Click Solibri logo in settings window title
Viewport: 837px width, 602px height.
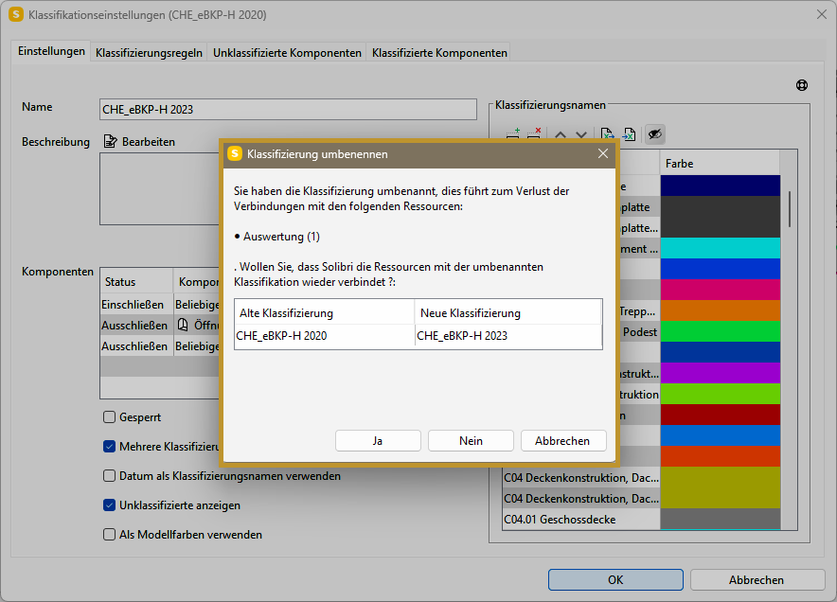[x=16, y=14]
